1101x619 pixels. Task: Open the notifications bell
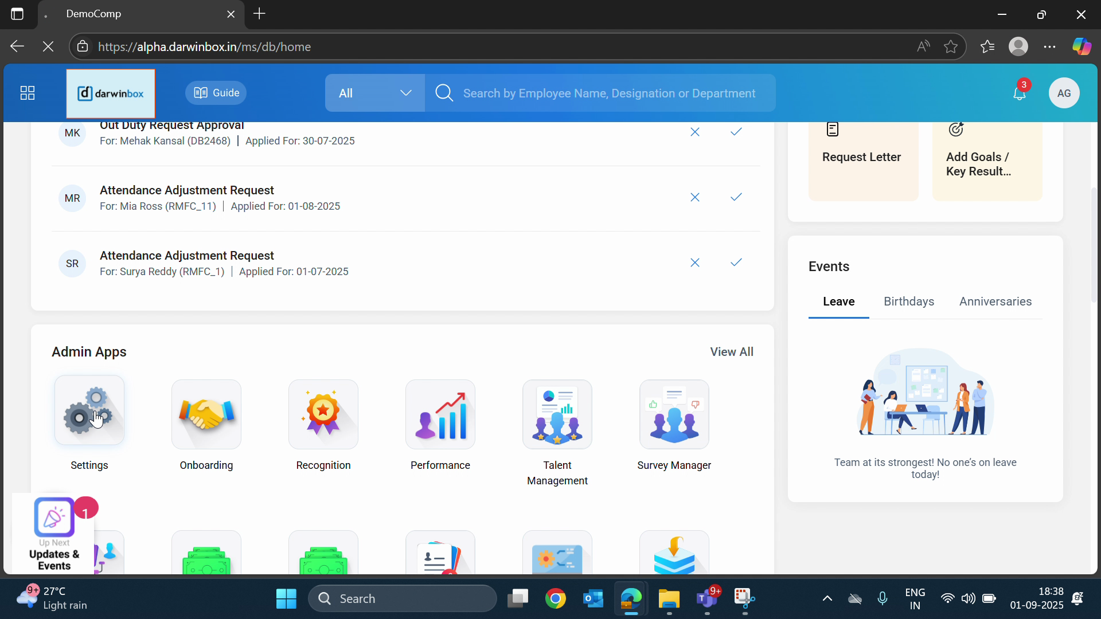pos(1020,93)
